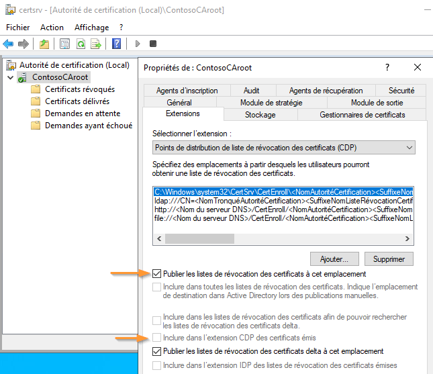The image size is (433, 374).
Task: Switch to the Module de stratégie tab
Action: pyautogui.click(x=271, y=103)
